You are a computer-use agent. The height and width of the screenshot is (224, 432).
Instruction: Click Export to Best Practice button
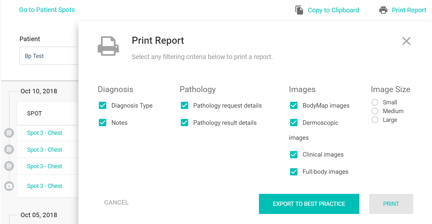point(309,204)
